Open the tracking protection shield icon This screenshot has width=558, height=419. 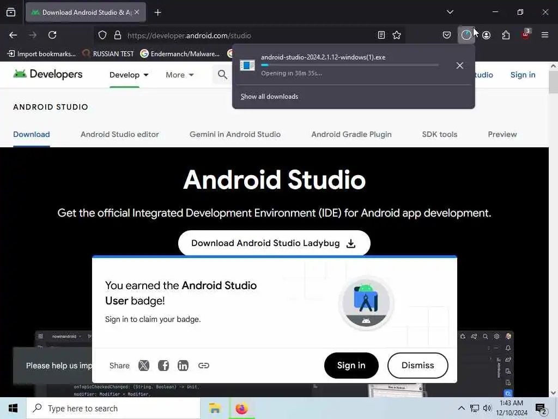point(102,35)
